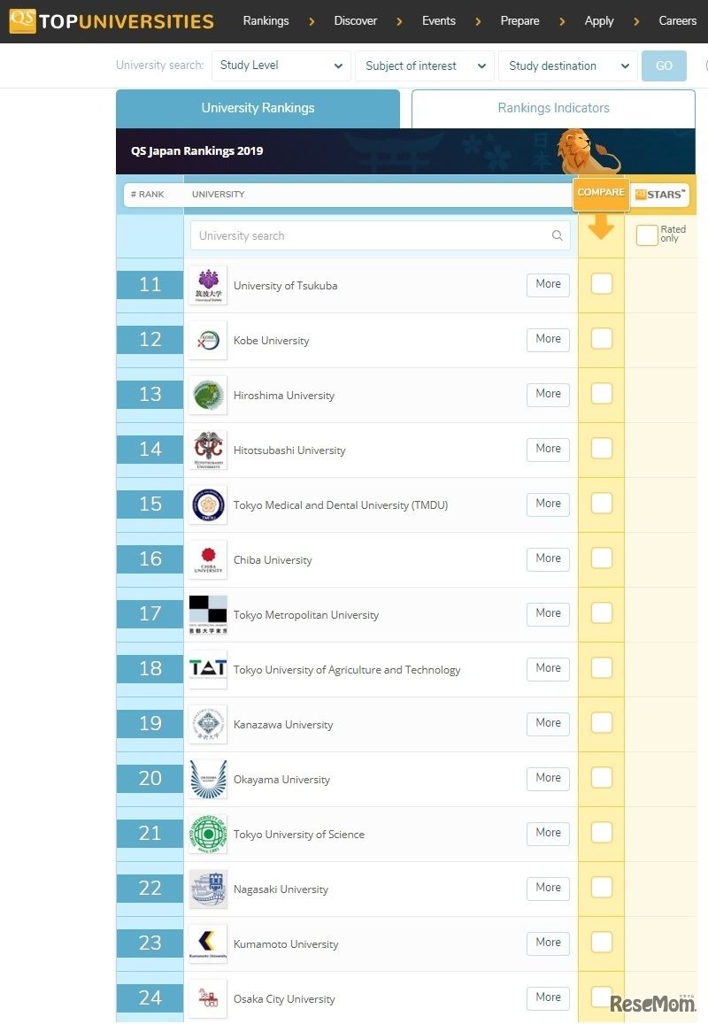This screenshot has height=1024, width=708.
Task: Click More for Tokyo University of Science
Action: click(548, 833)
